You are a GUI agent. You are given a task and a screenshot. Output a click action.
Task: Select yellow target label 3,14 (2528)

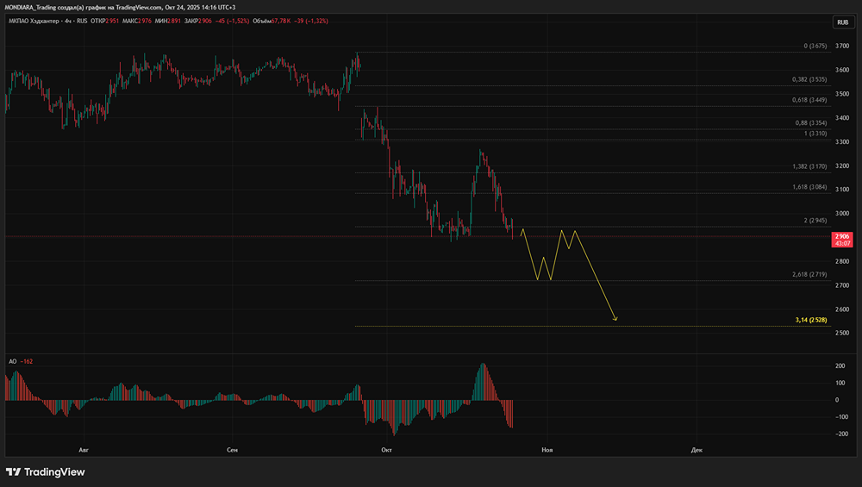coord(811,320)
